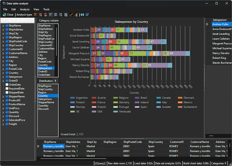Select Discount in Distribution list
This screenshot has width=232, height=166.
[x=48, y=109]
